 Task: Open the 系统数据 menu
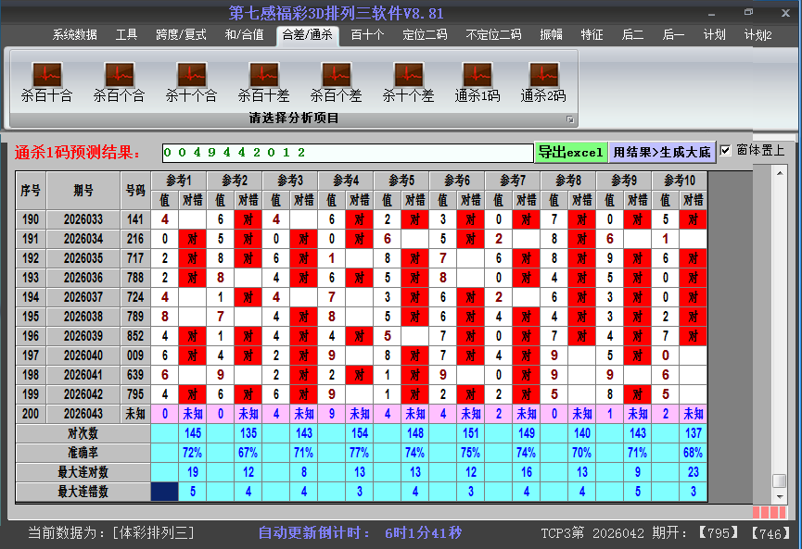74,35
